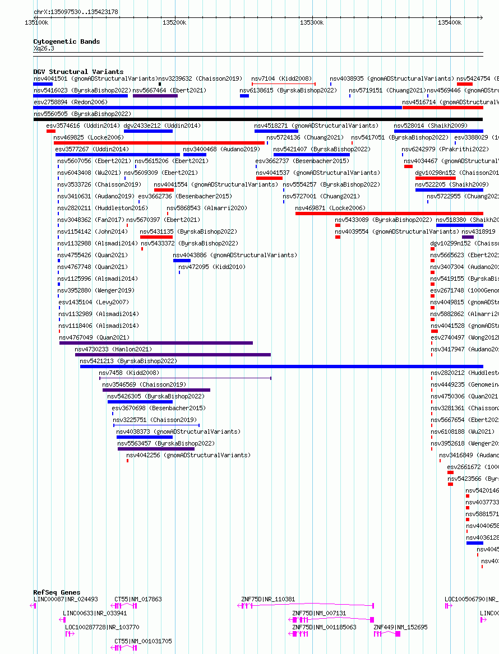
Task: Click dgv2433e212 (Uddin2014) variant label
Action: 162,126
